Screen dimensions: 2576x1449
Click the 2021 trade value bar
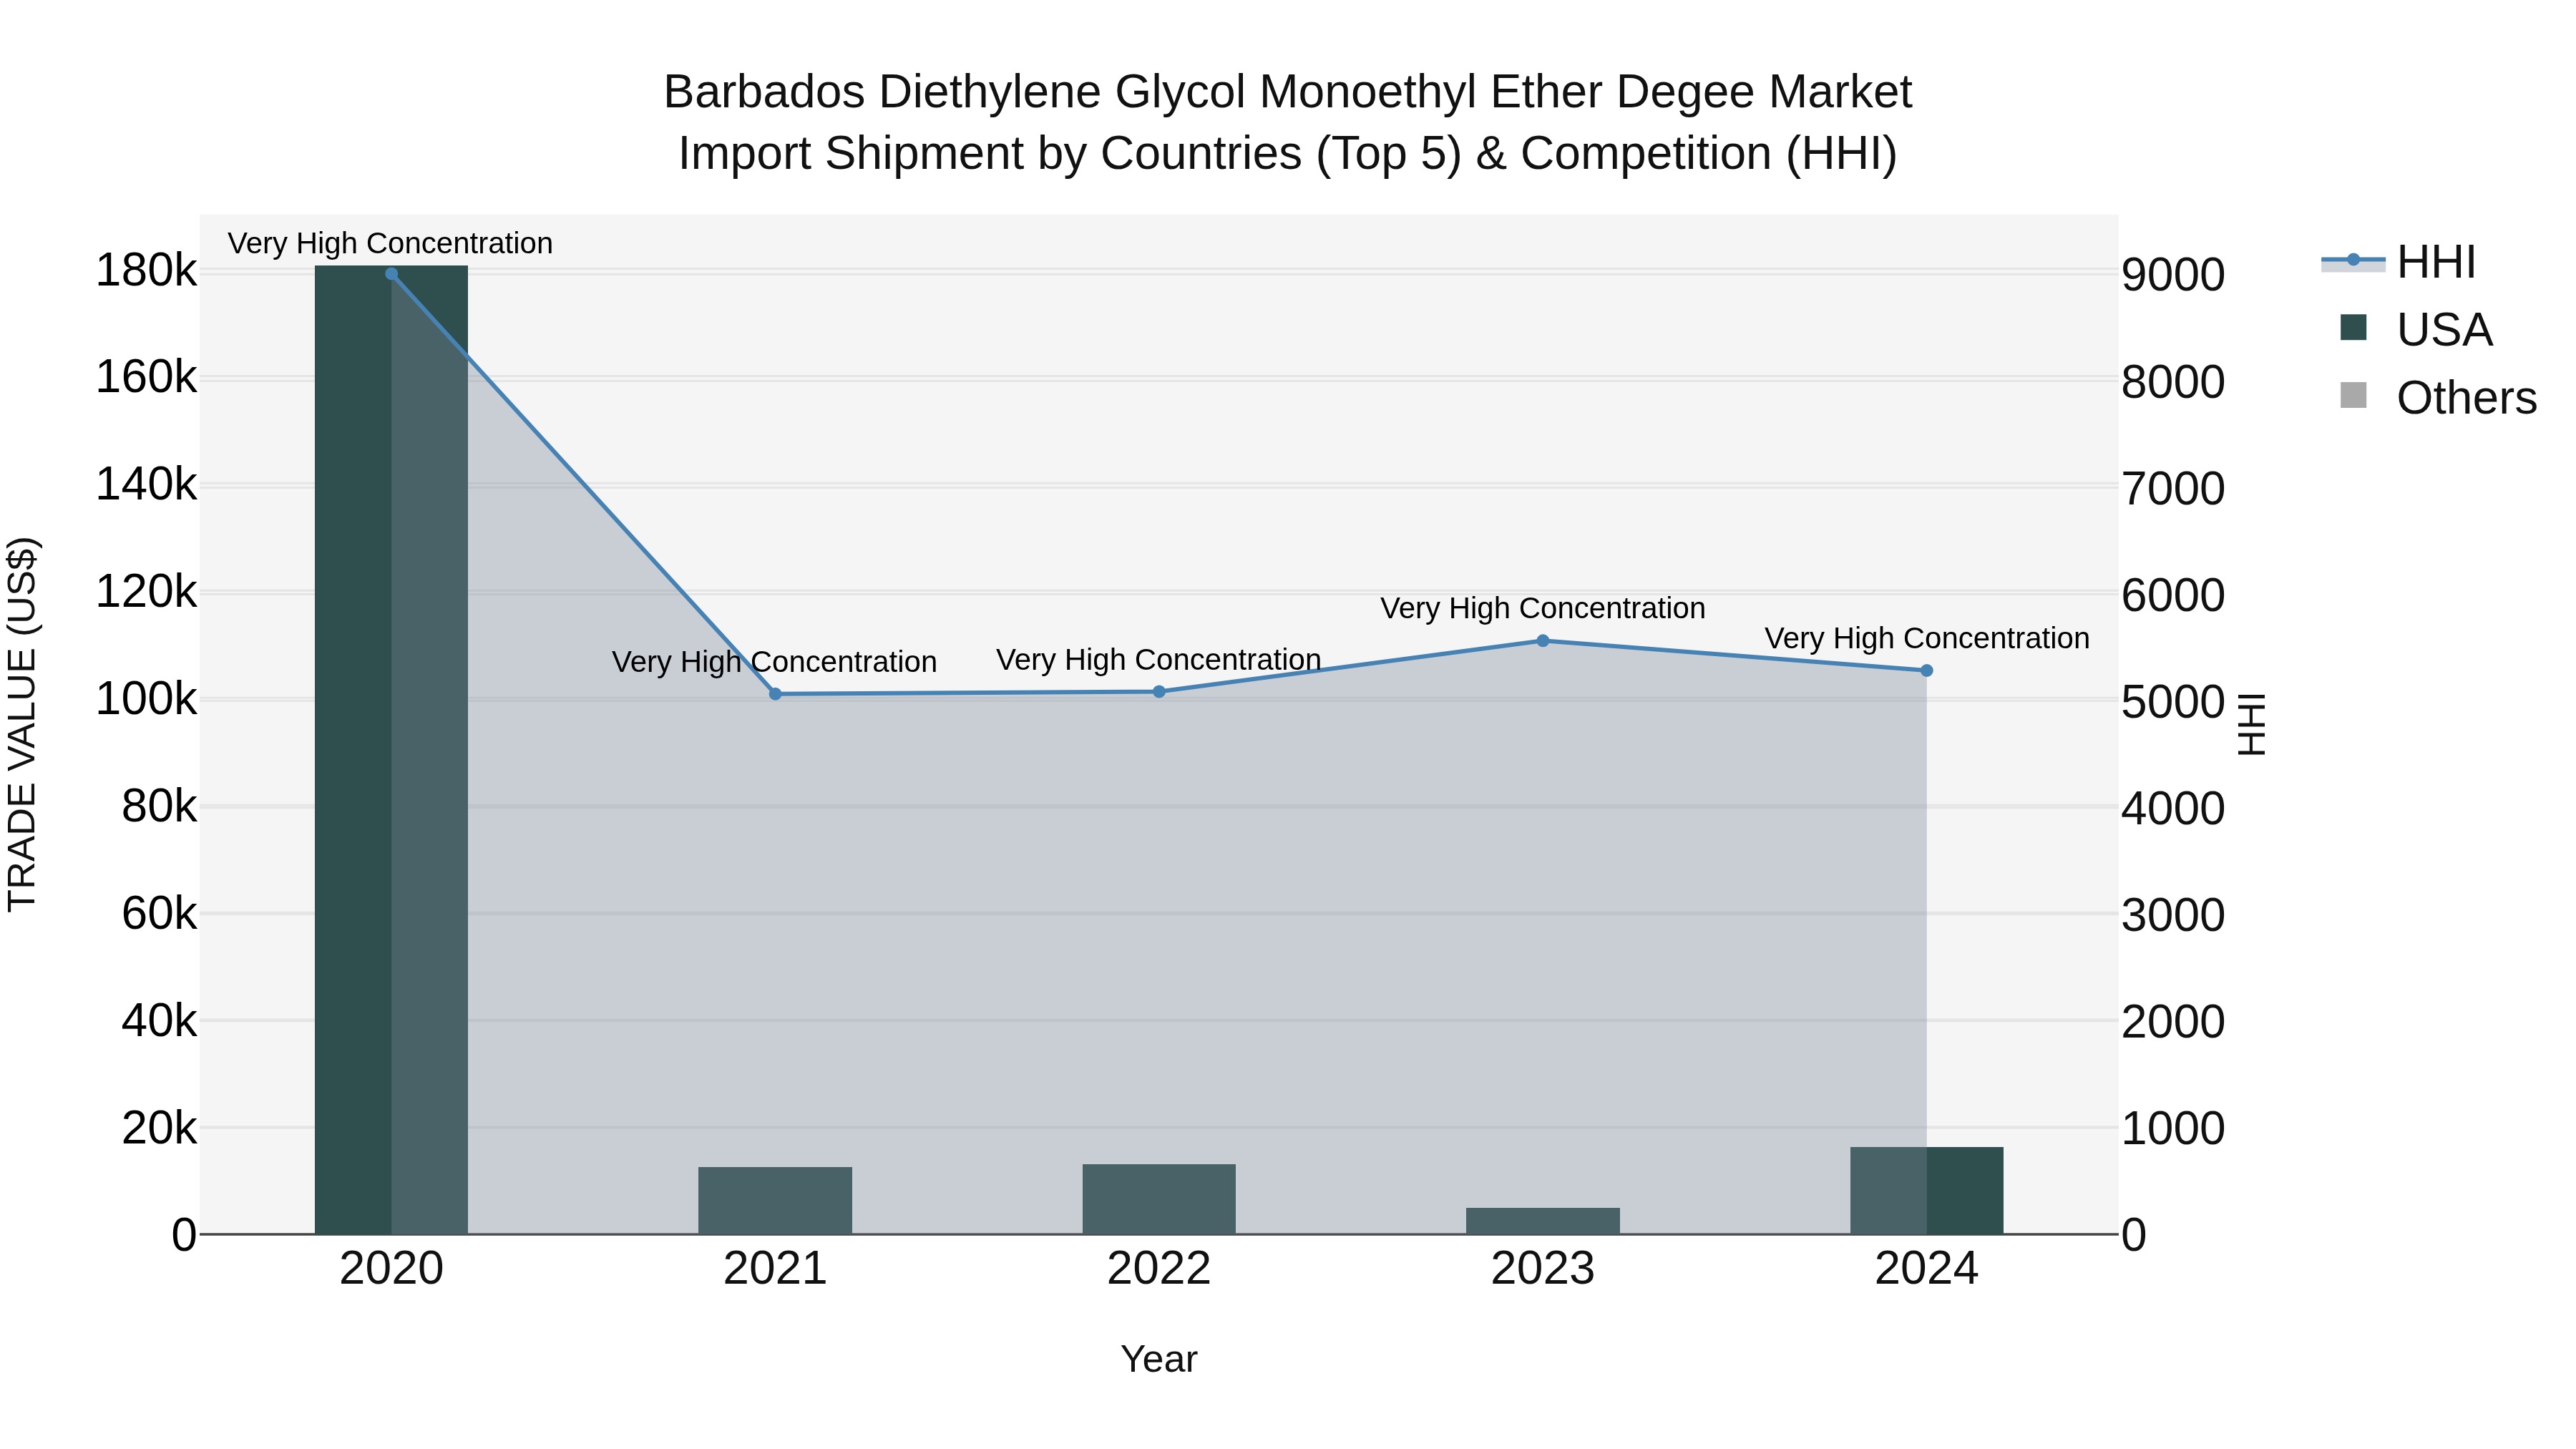coord(775,1201)
